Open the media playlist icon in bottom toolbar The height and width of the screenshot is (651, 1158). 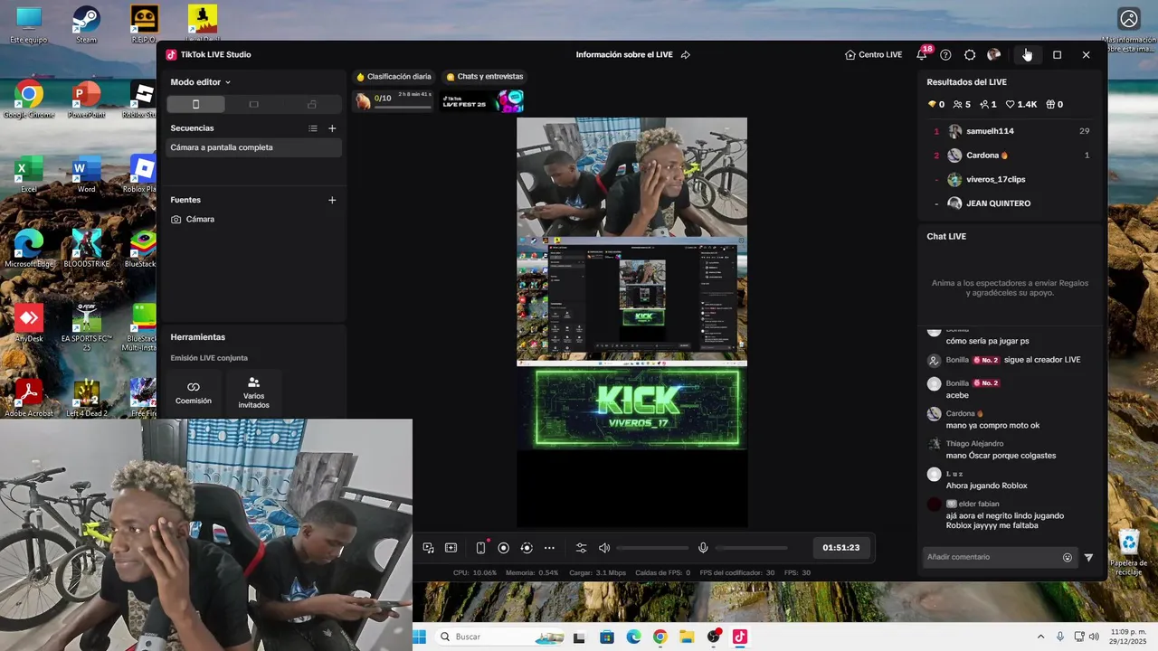tap(429, 548)
